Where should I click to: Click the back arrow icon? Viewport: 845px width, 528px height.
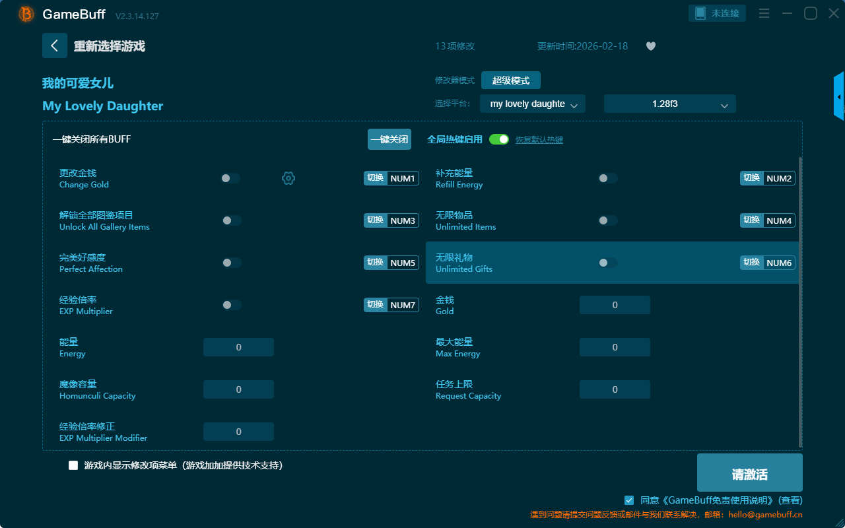click(x=54, y=46)
